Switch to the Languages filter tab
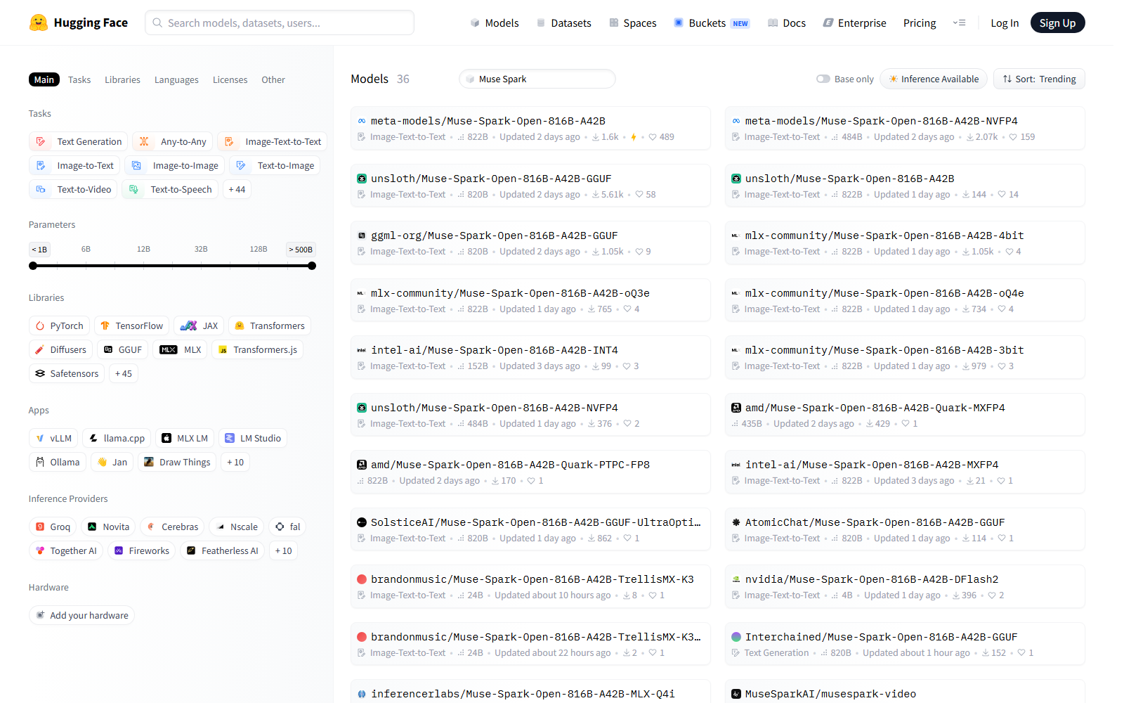Screen dimensions: 1124x703 (176, 79)
